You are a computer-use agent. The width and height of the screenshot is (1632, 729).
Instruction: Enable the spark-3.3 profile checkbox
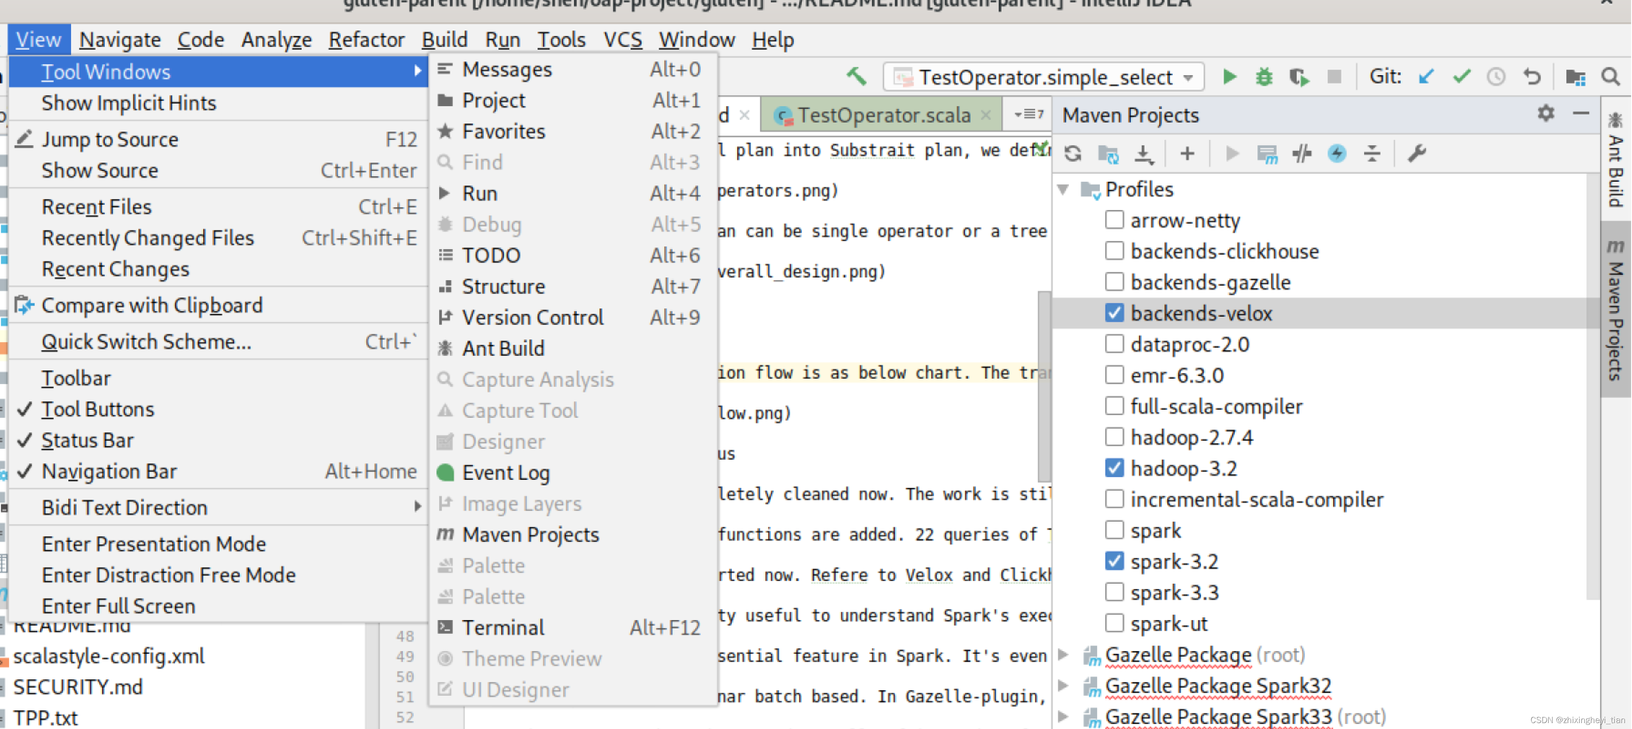[x=1113, y=593]
